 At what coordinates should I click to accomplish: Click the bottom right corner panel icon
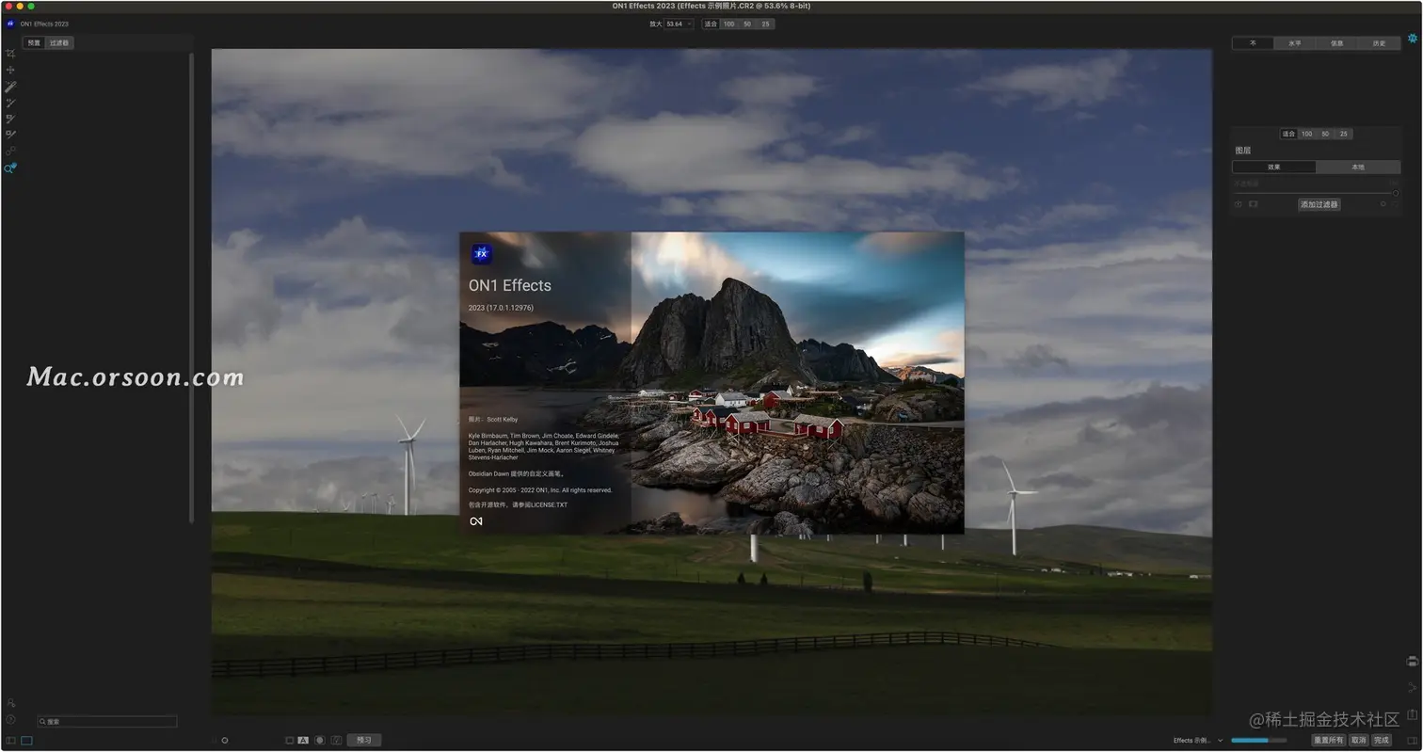(1412, 741)
